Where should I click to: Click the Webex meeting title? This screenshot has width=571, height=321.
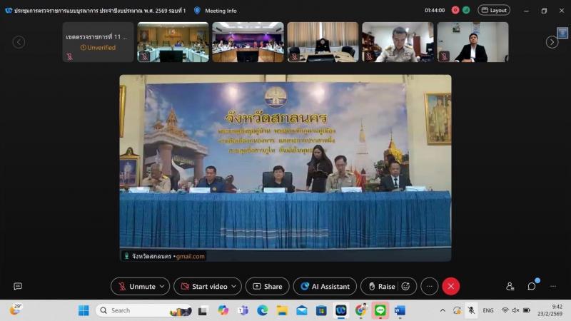point(100,11)
